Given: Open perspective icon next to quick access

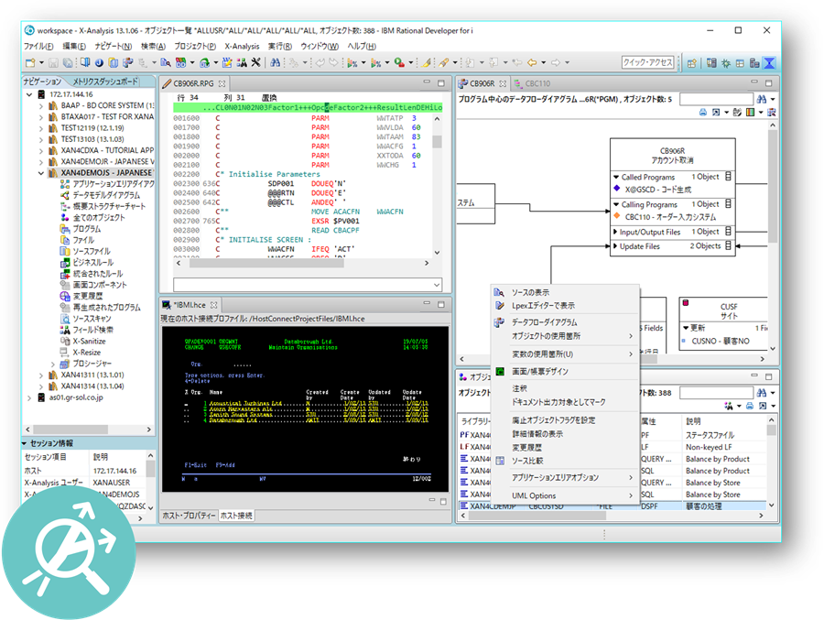Looking at the screenshot, I should pyautogui.click(x=691, y=63).
